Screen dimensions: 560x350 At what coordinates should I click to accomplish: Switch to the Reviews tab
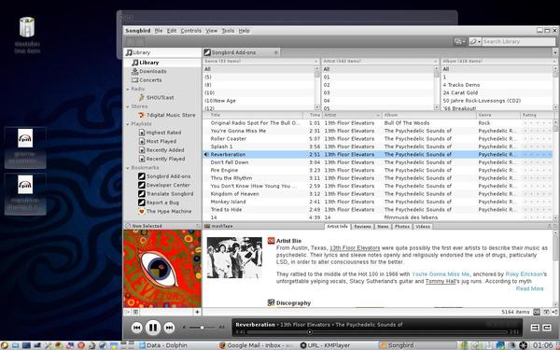pyautogui.click(x=362, y=227)
